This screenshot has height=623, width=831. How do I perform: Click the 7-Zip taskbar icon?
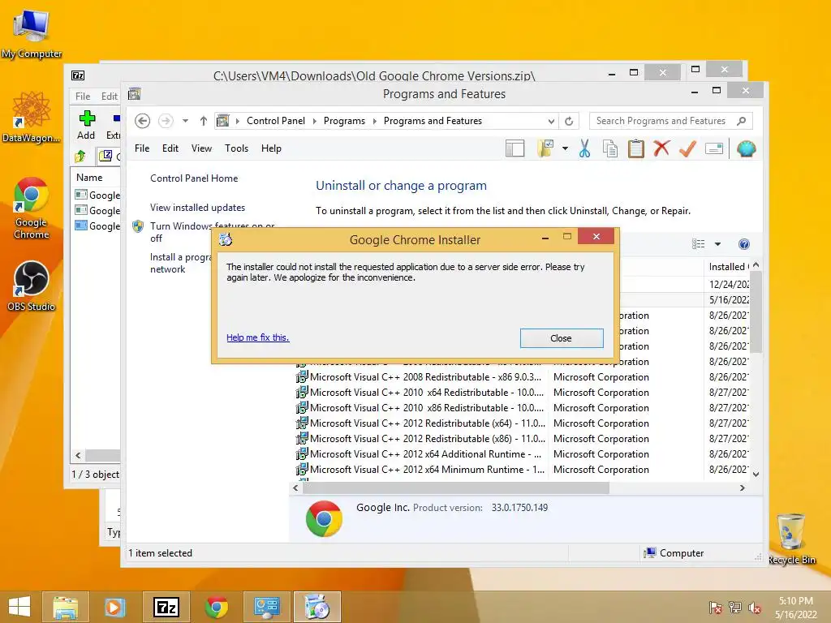pos(166,607)
